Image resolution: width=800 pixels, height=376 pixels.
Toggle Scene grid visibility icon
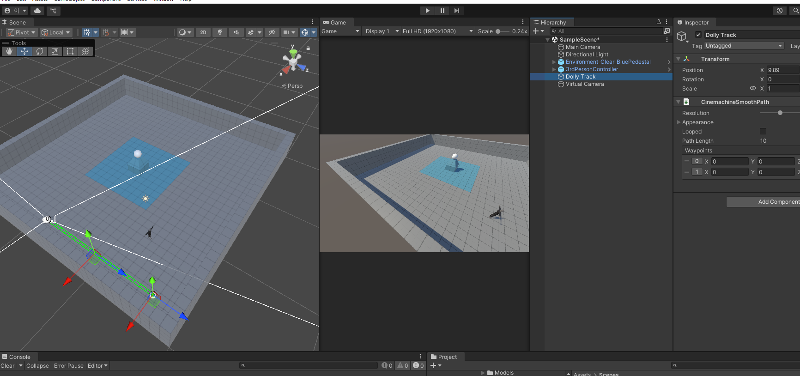(87, 32)
